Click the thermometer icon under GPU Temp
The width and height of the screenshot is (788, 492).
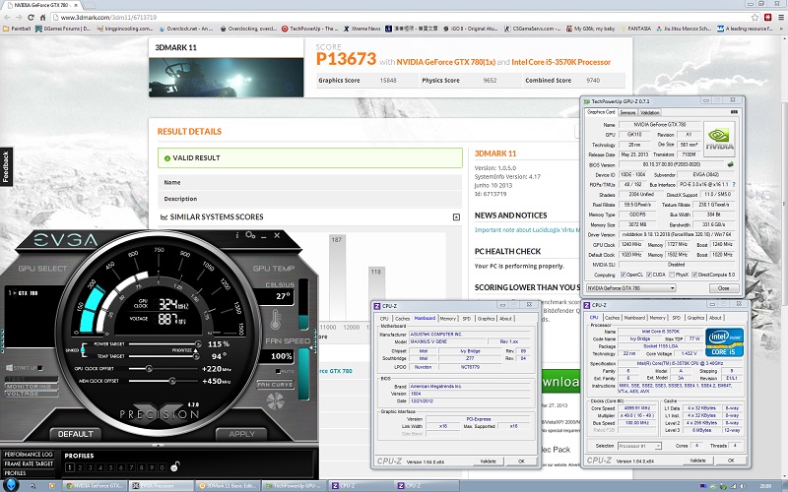(276, 319)
